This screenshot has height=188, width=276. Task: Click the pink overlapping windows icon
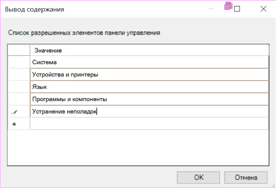(x=228, y=6)
